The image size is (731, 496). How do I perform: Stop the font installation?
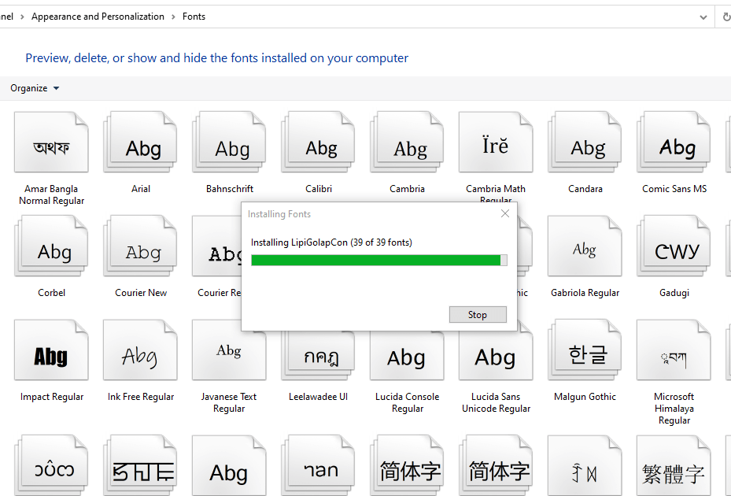click(x=478, y=315)
